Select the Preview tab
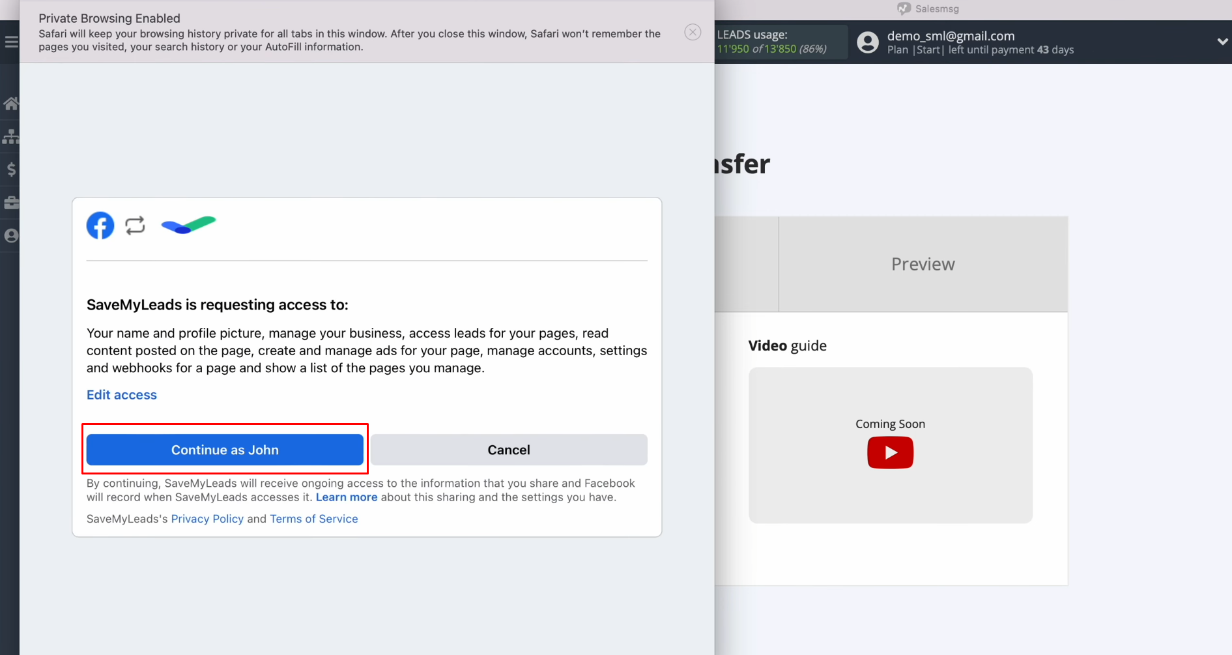The width and height of the screenshot is (1232, 655). 923,264
